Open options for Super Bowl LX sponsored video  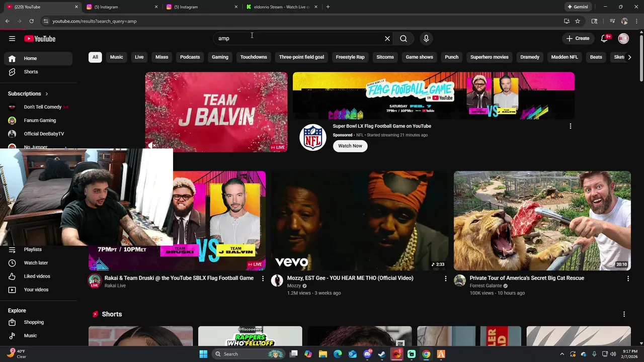[570, 126]
